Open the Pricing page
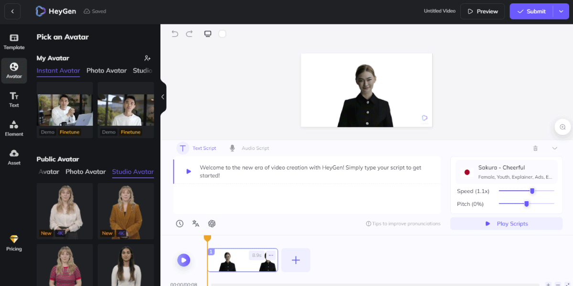This screenshot has height=286, width=573. 14,243
